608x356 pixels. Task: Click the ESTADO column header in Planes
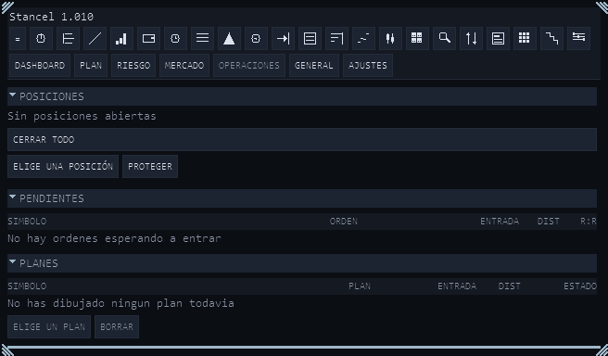point(580,286)
